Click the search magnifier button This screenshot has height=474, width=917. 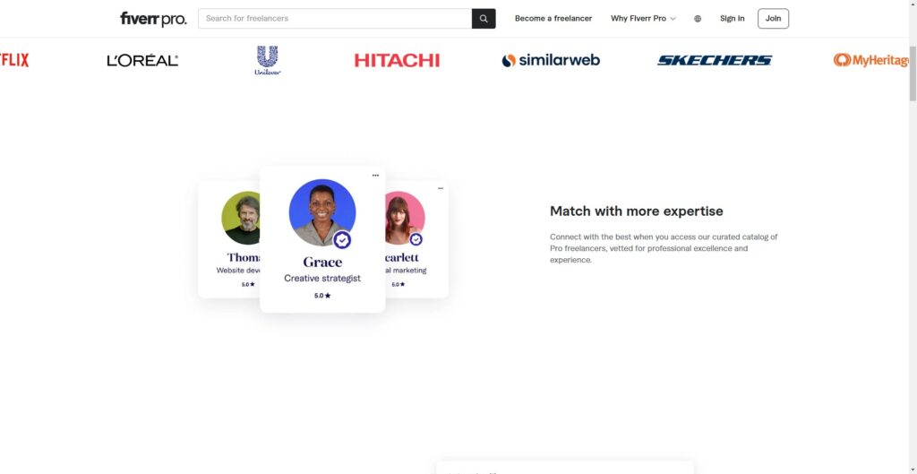(484, 19)
